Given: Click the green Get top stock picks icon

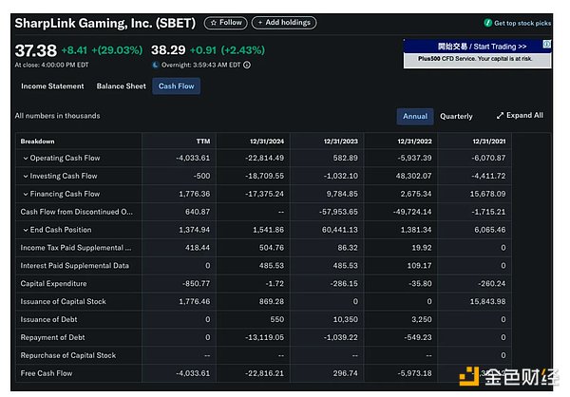Looking at the screenshot, I should 488,23.
